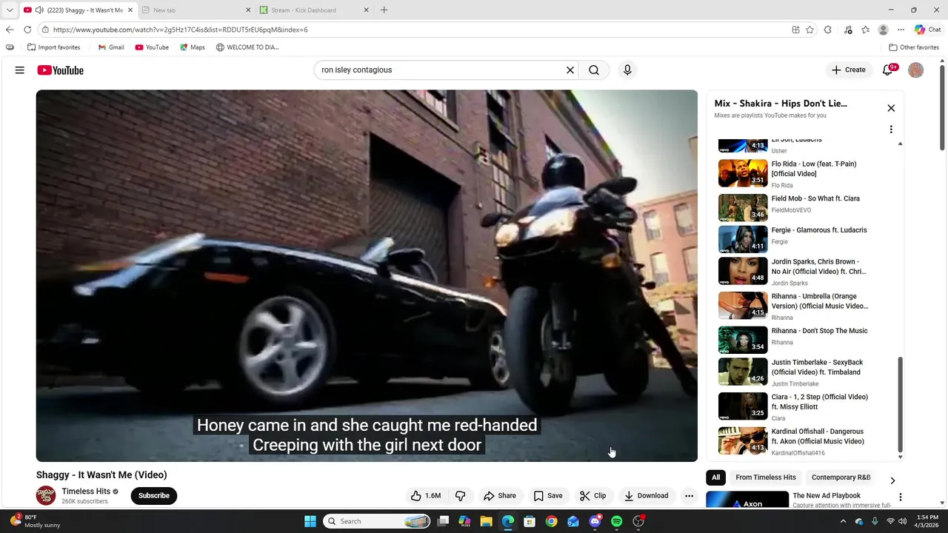Play Rihanna - Don't Stop The Music
The width and height of the screenshot is (948, 533).
(x=804, y=340)
